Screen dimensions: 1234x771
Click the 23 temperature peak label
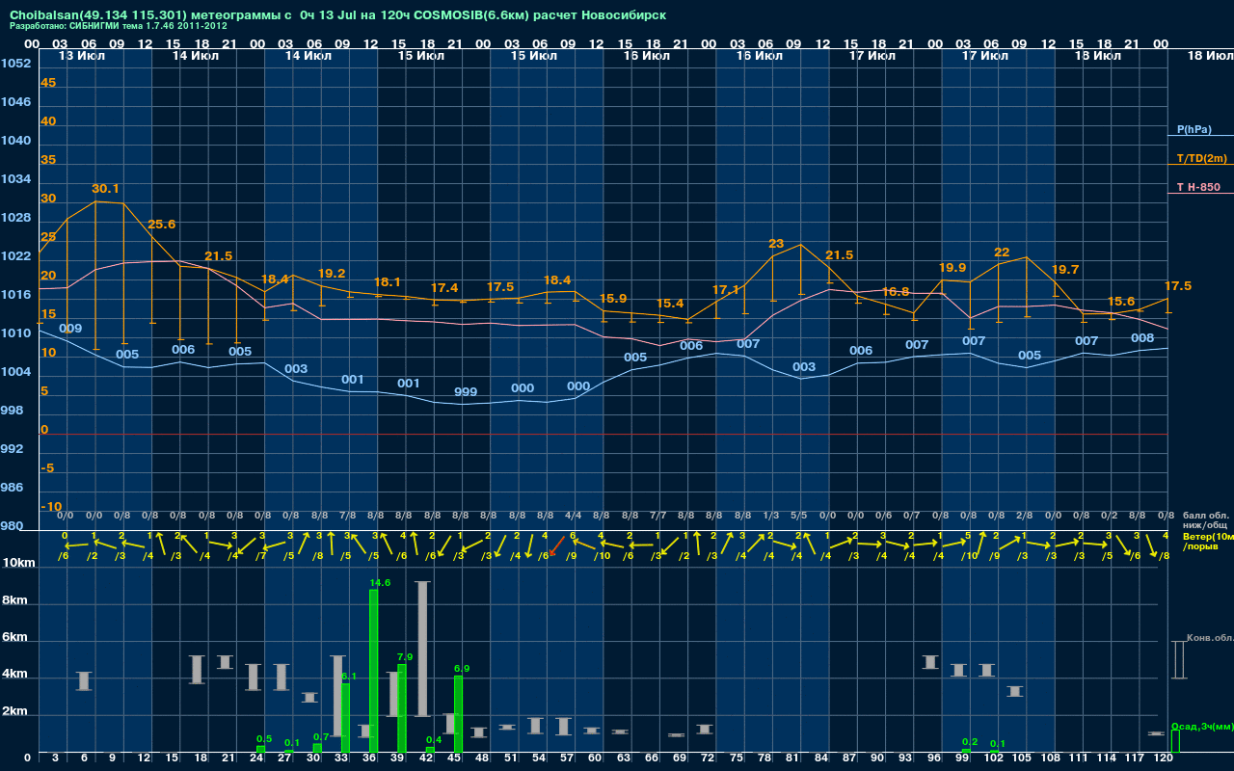[776, 244]
